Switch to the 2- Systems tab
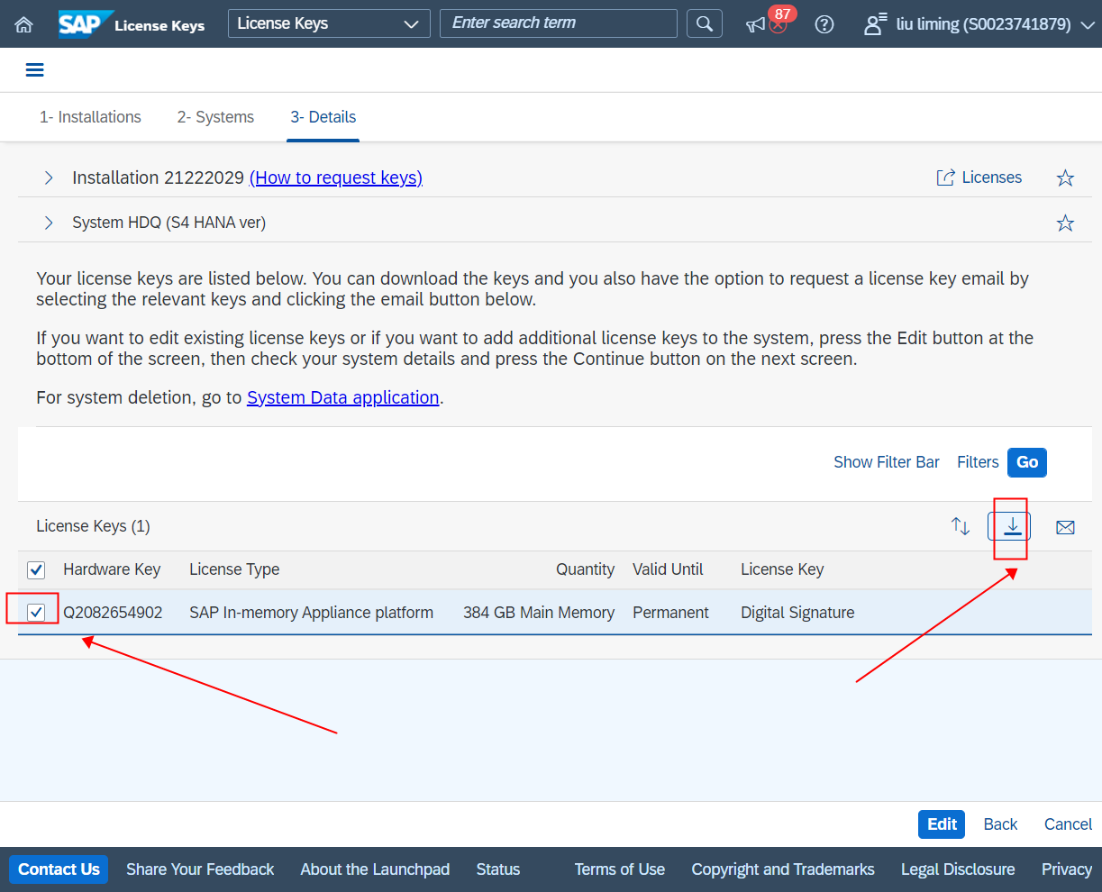This screenshot has width=1102, height=892. (x=215, y=117)
